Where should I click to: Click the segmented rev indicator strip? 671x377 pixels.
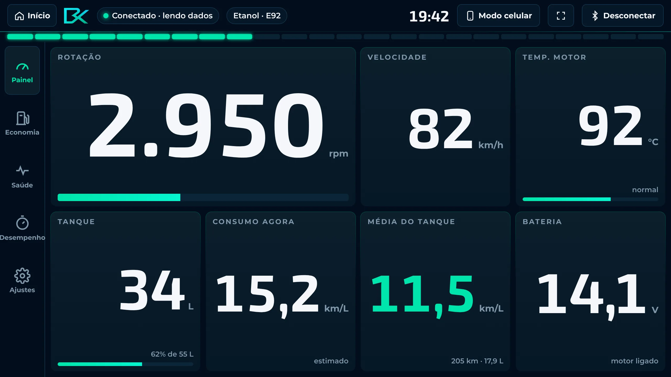point(335,37)
